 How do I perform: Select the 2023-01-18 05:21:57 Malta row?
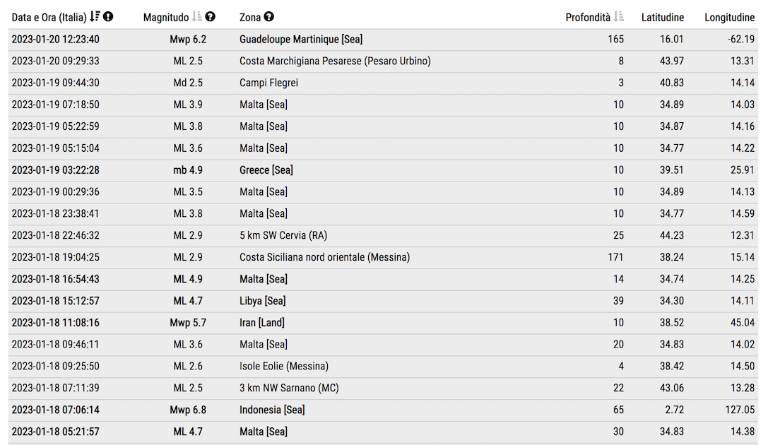(x=383, y=432)
